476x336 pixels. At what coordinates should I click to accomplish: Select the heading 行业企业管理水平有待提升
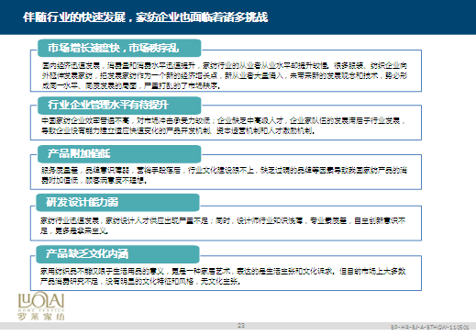[119, 106]
